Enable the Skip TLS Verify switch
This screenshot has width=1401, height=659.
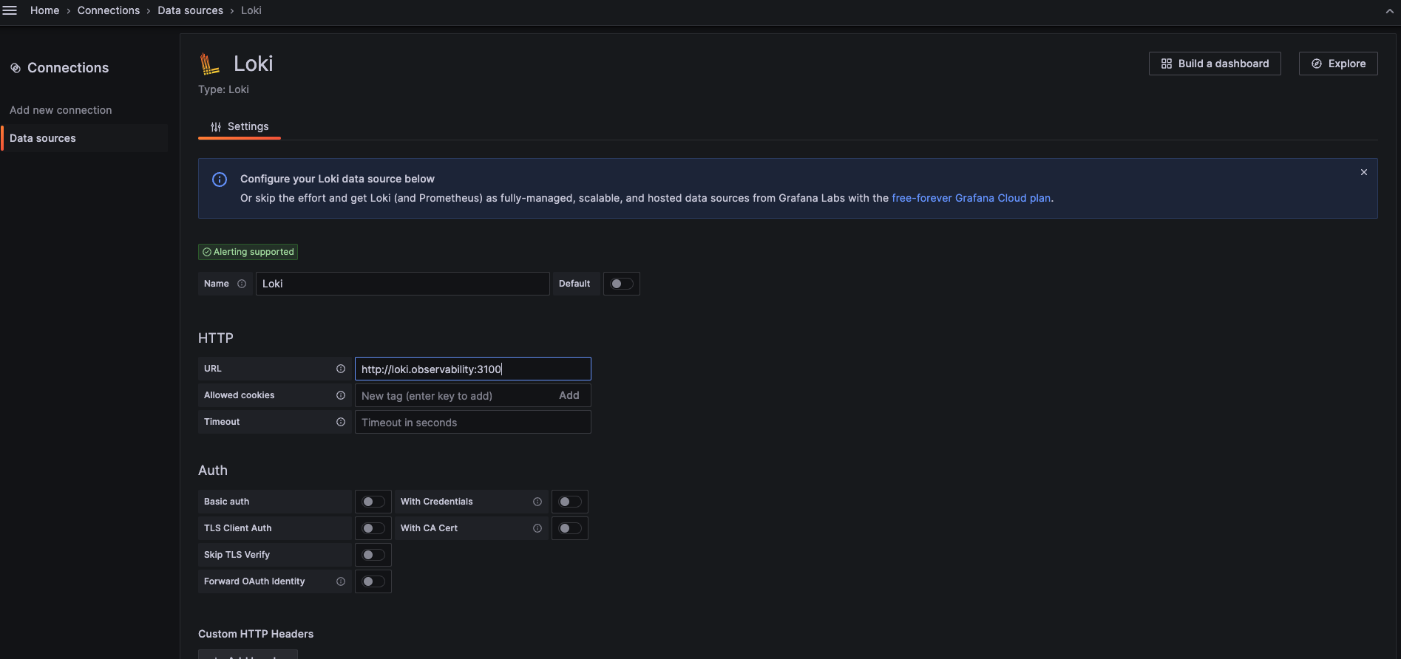coord(373,555)
